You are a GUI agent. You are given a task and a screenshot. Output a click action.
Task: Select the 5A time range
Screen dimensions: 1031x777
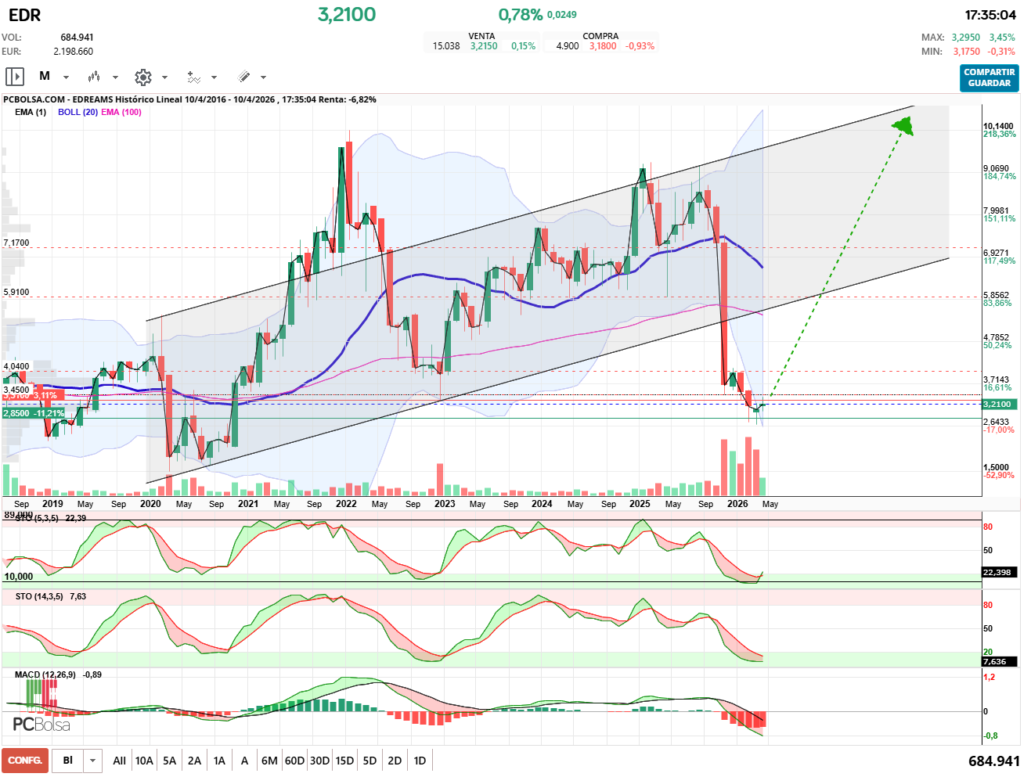(169, 761)
